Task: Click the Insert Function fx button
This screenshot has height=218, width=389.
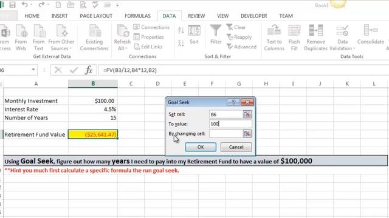Action: click(89, 70)
